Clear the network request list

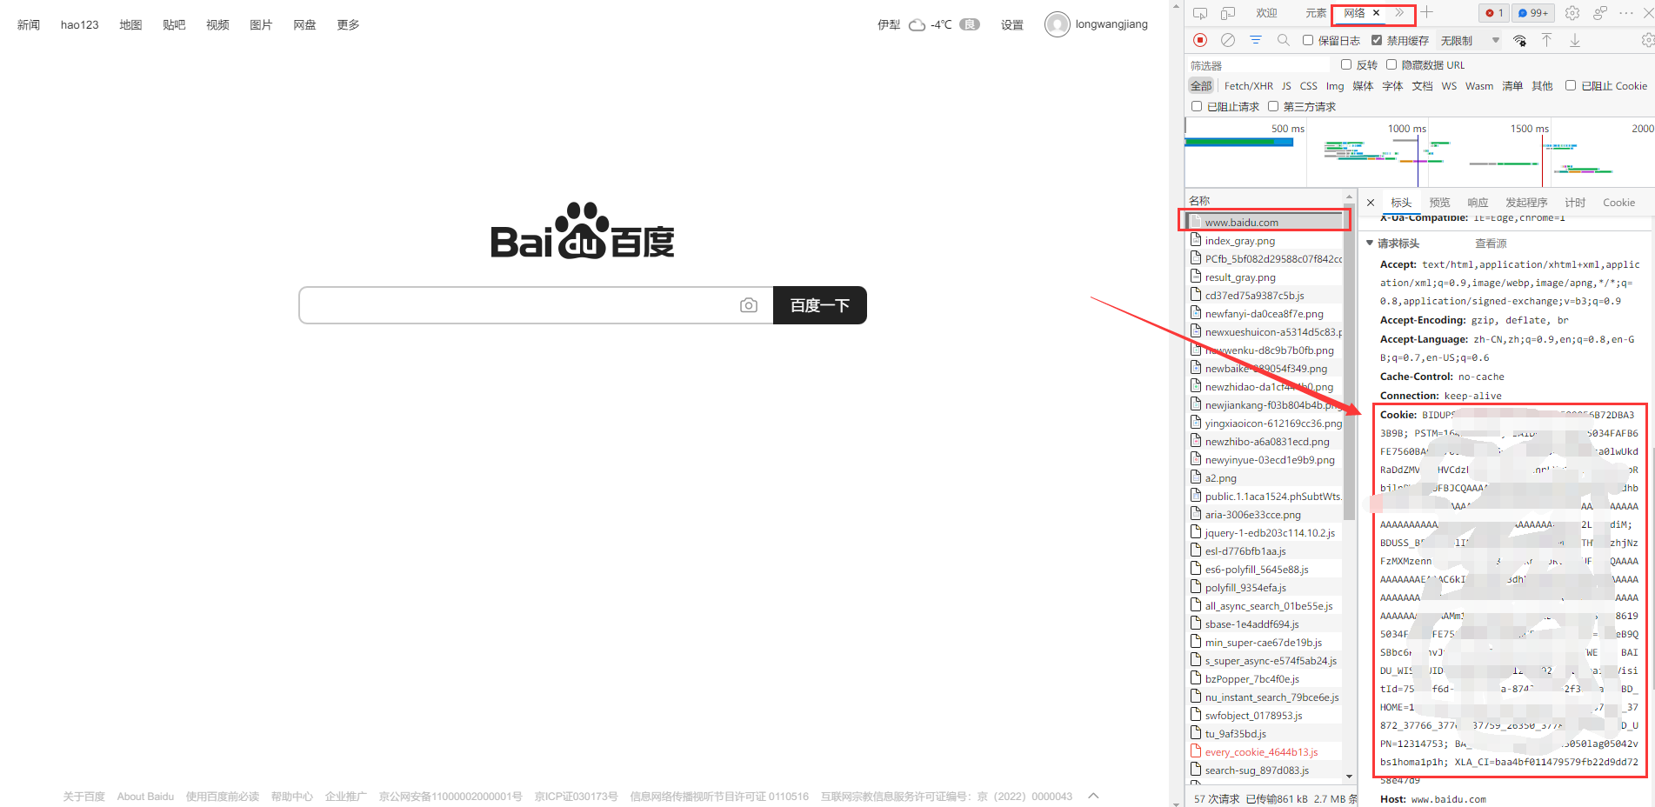click(1228, 40)
